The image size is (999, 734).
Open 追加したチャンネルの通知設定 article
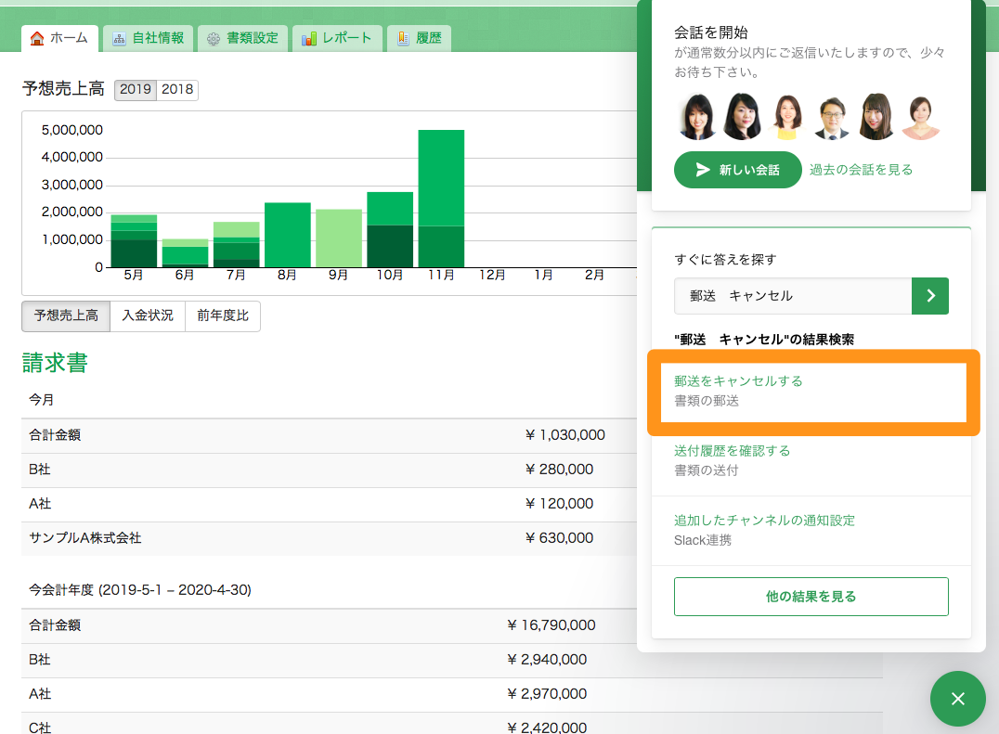pyautogui.click(x=764, y=521)
